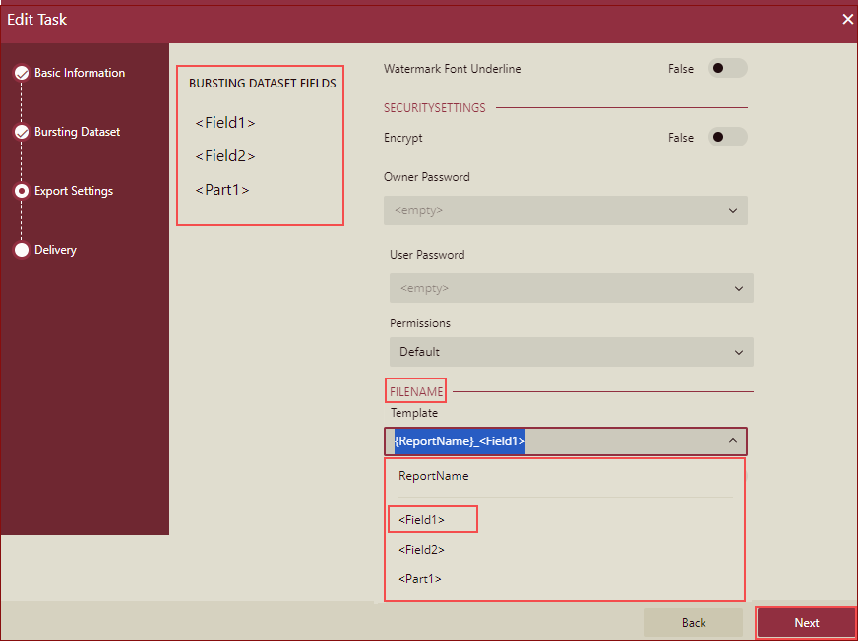Click the Next button
The width and height of the screenshot is (858, 641).
pyautogui.click(x=806, y=622)
